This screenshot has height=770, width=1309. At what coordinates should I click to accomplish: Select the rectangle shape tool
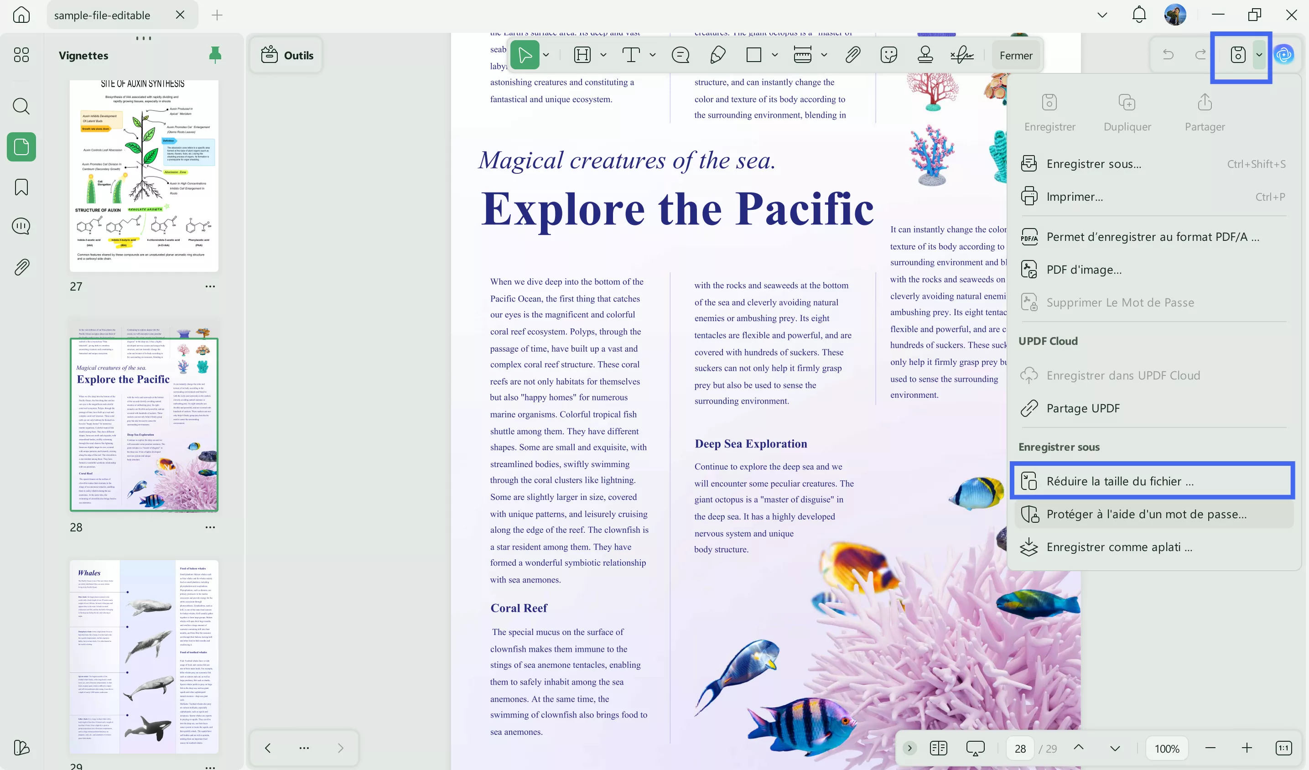tap(754, 55)
